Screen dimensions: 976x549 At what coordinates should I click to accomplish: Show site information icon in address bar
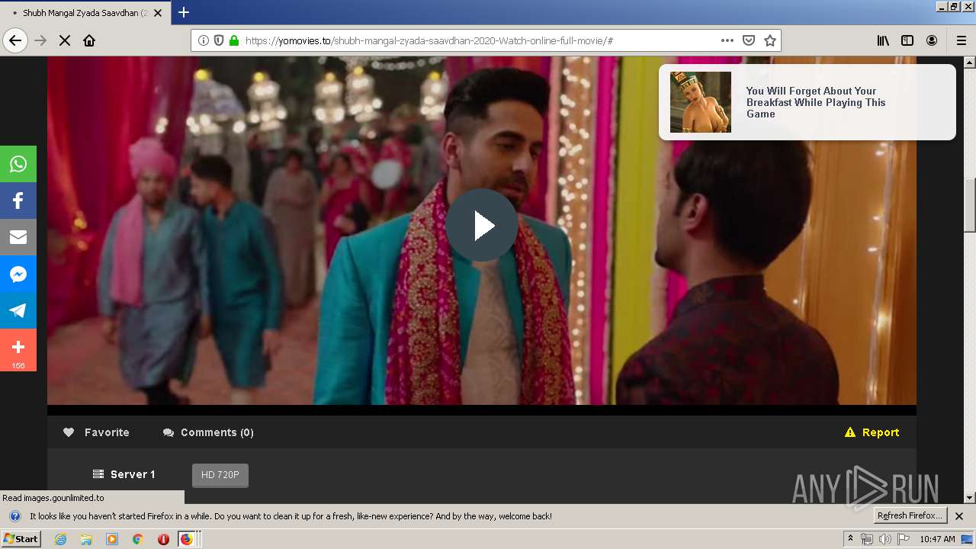pyautogui.click(x=204, y=40)
